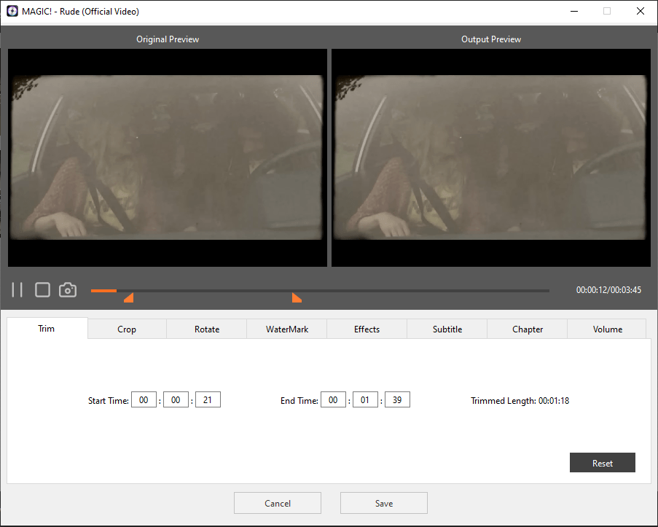The height and width of the screenshot is (527, 658).
Task: Pause the video playback
Action: (x=17, y=290)
